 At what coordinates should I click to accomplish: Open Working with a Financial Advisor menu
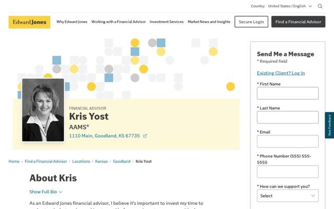click(118, 22)
